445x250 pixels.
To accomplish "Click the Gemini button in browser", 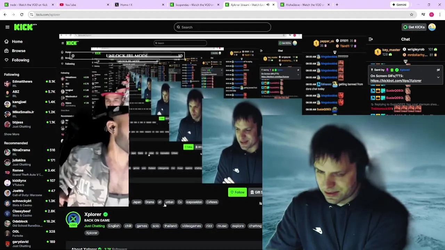I will (399, 5).
